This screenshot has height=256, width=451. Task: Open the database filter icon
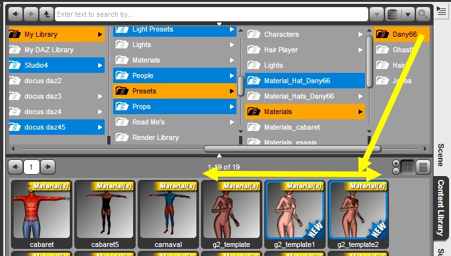click(x=393, y=14)
